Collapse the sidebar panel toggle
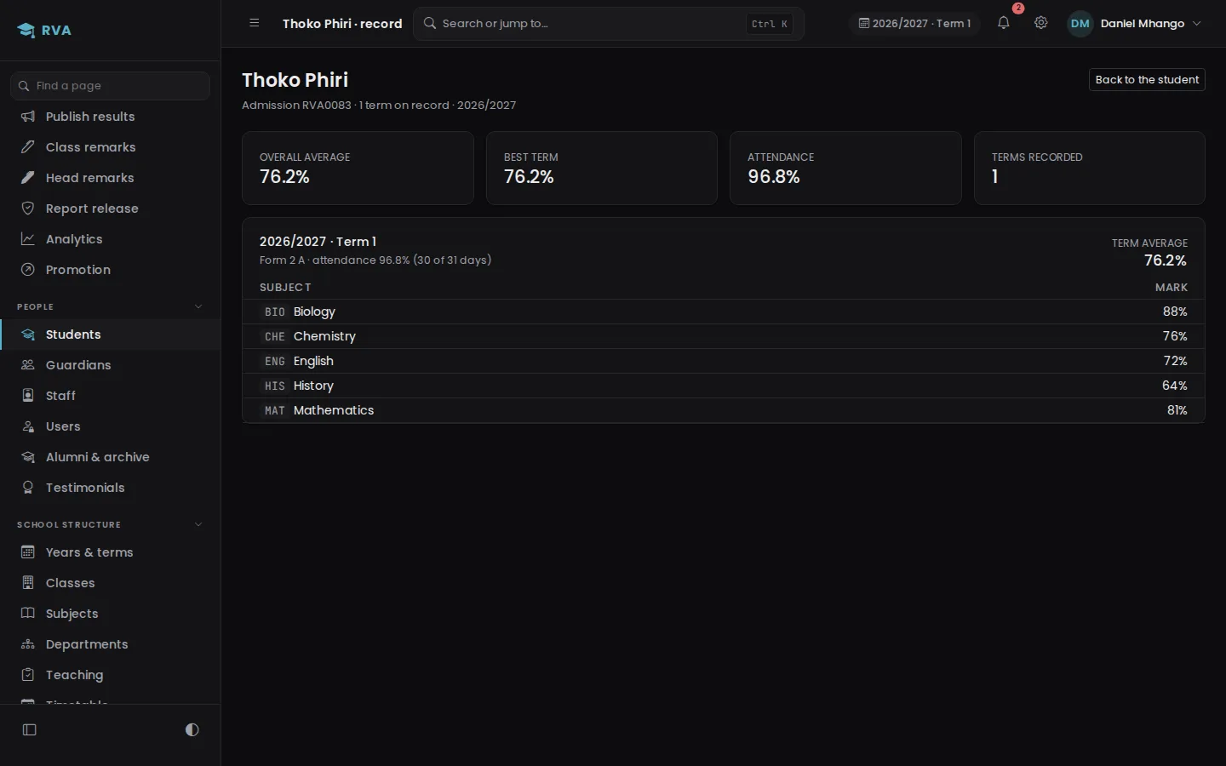The width and height of the screenshot is (1226, 766). click(x=30, y=729)
